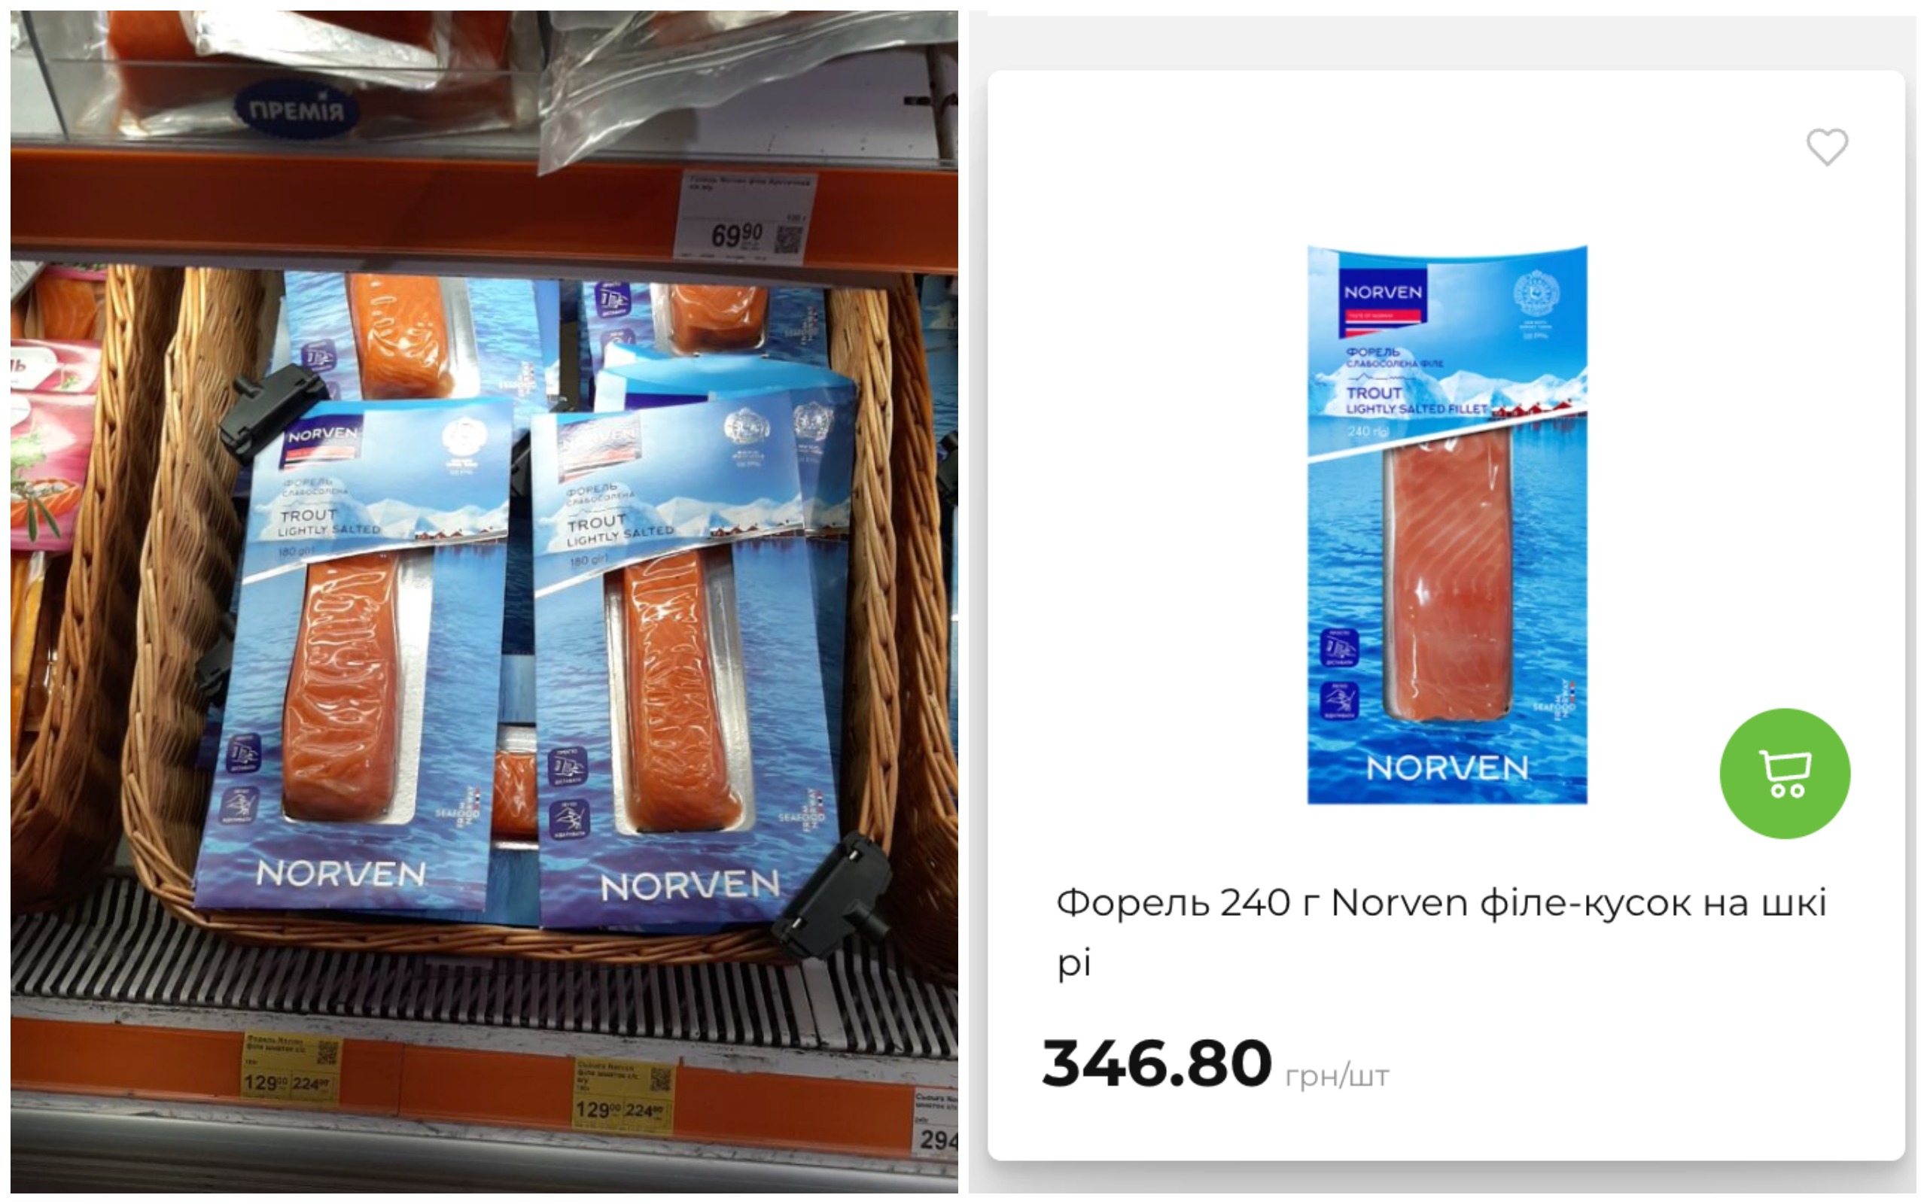Open the Norven trout product image in the card

pos(1447,524)
